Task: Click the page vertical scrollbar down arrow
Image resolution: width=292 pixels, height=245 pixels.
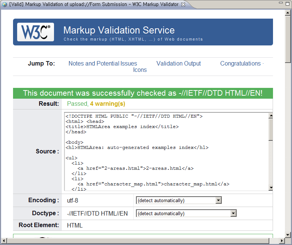Action: (x=288, y=235)
